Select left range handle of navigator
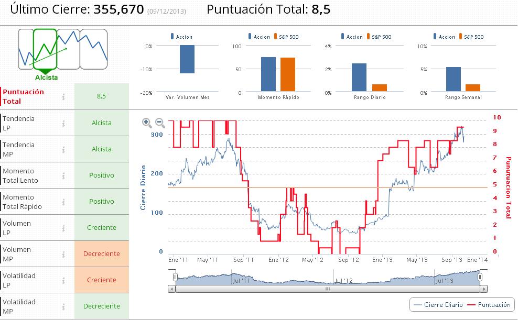Viewport: 518px width, 320px height. coord(176,277)
